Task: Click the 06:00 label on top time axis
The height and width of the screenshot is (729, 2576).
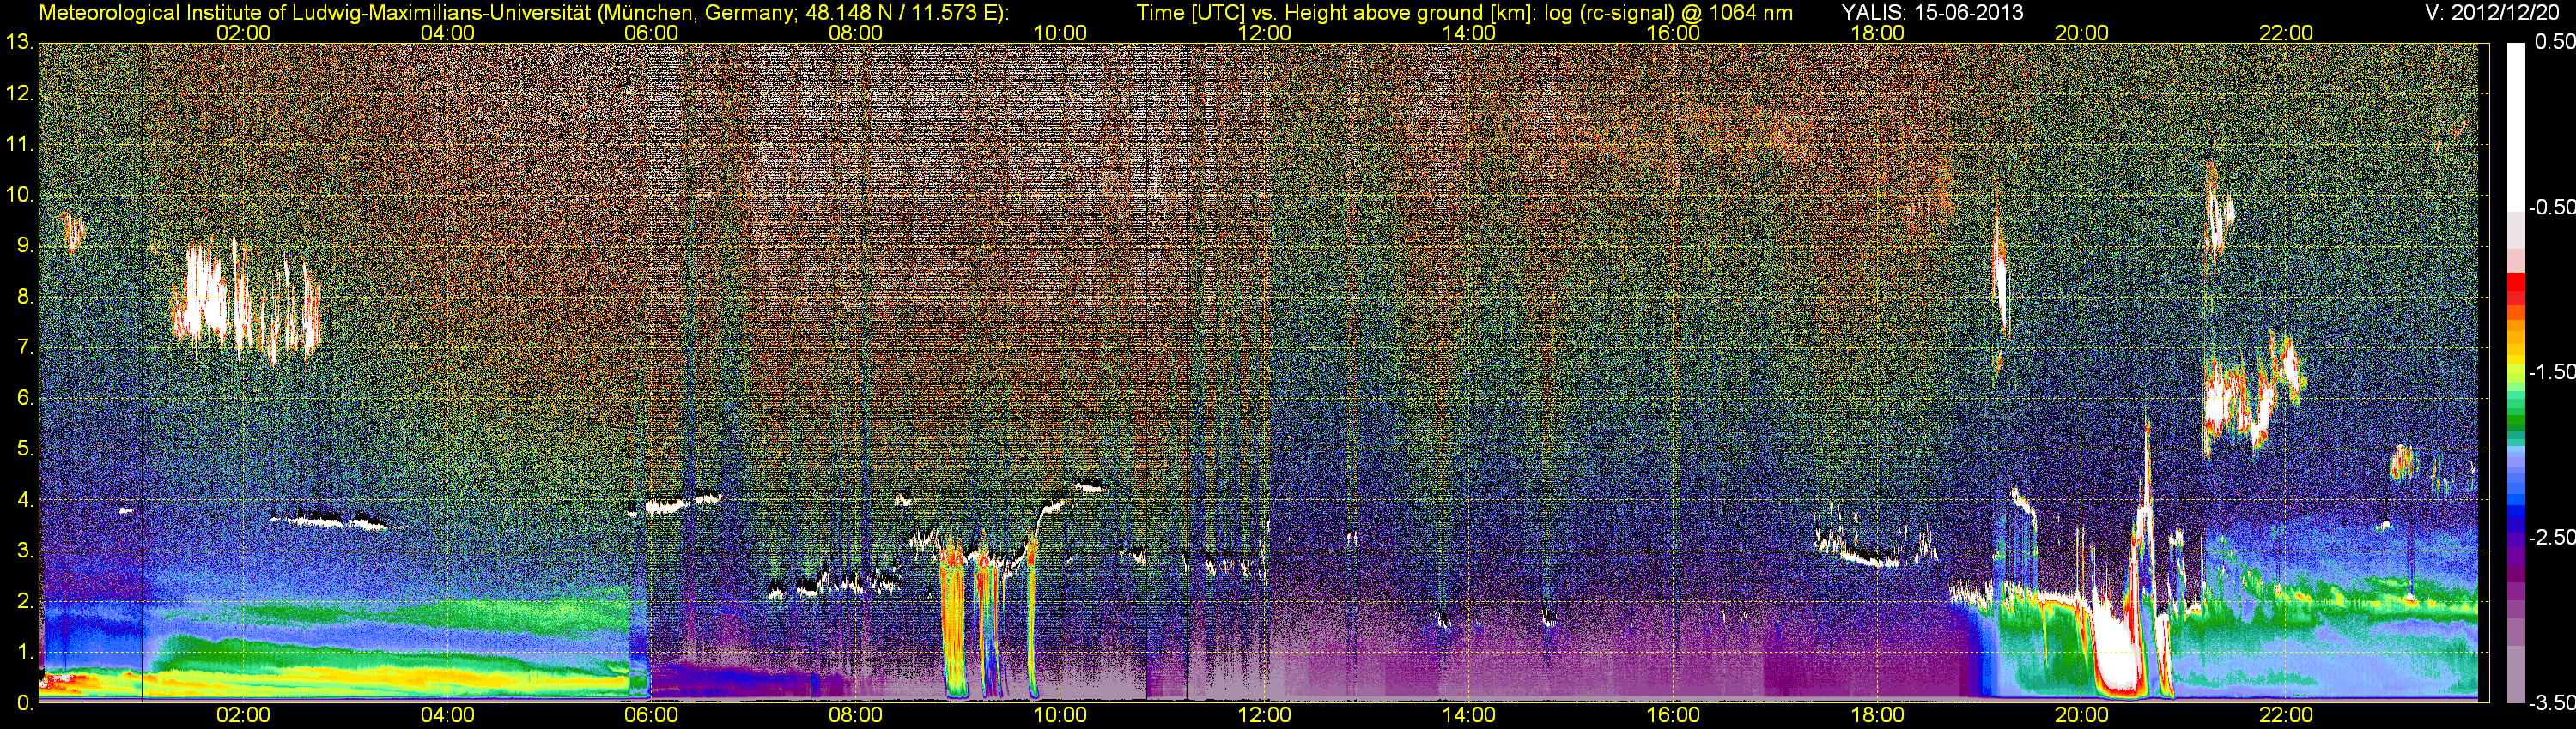Action: coord(651,33)
